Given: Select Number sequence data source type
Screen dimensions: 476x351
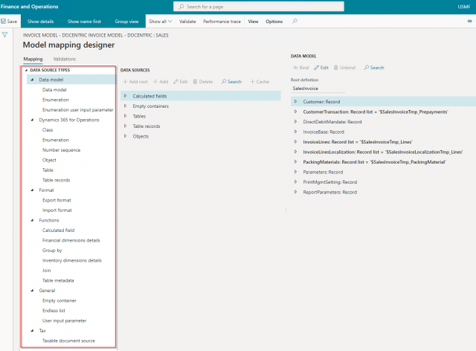Looking at the screenshot, I should (x=61, y=150).
